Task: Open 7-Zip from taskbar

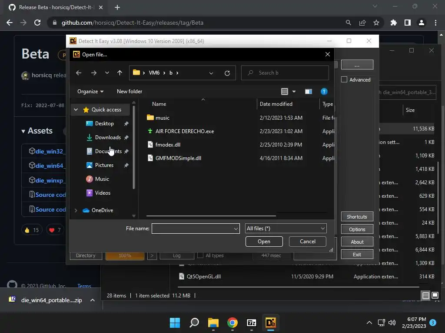Action: pos(252,323)
